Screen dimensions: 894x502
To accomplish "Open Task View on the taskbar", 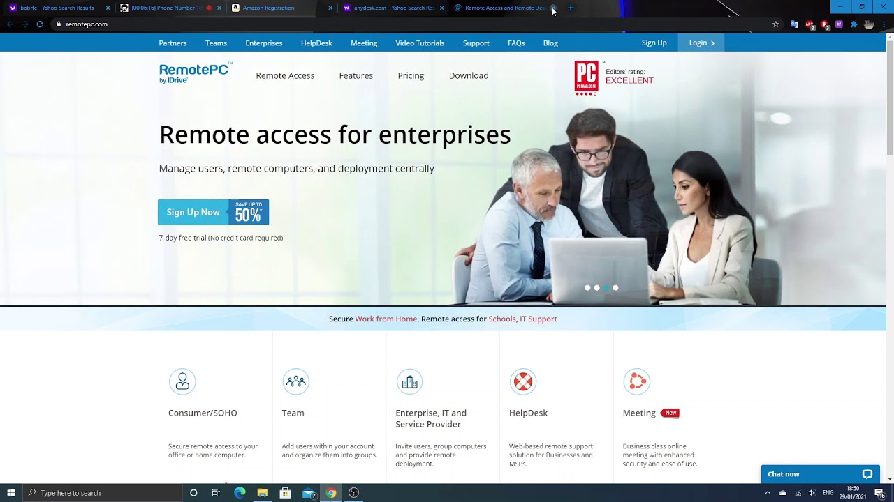I will pos(216,493).
